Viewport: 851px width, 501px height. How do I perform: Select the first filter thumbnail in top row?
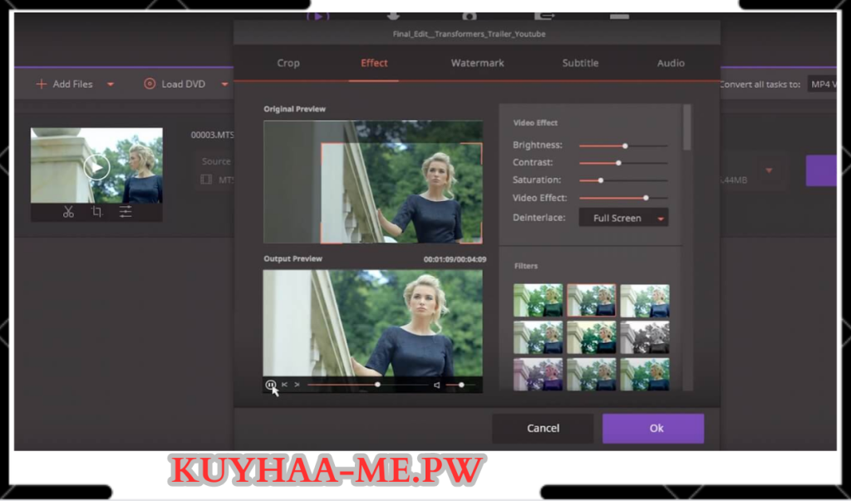(x=538, y=300)
